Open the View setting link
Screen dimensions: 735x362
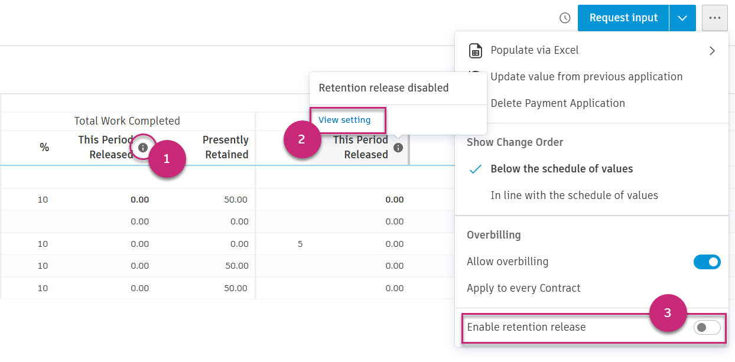pyautogui.click(x=344, y=120)
